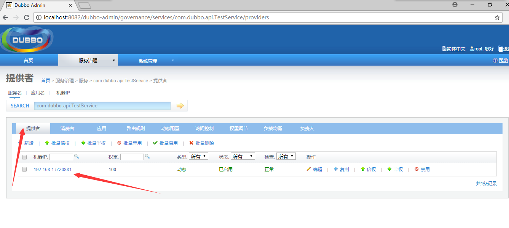Click the root user label
The width and height of the screenshot is (509, 228).
pyautogui.click(x=482, y=49)
